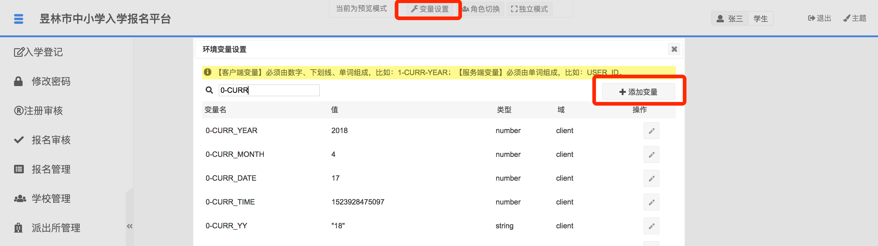Edit the 0-CURR_YY string variable
Screen dimensions: 878x246
[651, 226]
